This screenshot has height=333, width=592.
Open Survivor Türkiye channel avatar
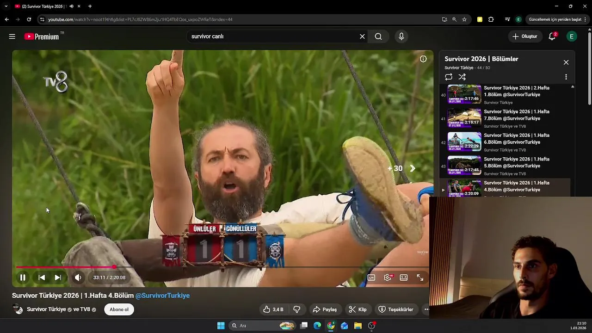click(x=18, y=309)
